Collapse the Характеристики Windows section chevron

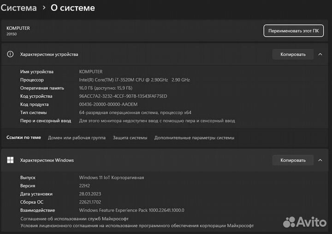point(320,160)
